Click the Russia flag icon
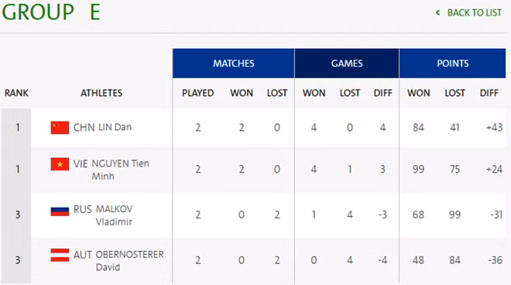The image size is (511, 285). click(x=60, y=211)
